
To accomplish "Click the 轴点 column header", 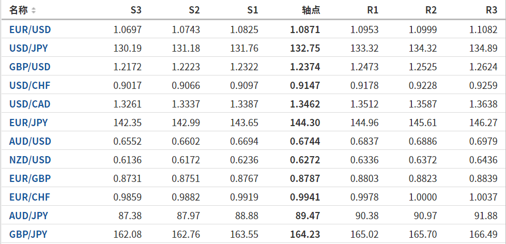I will coord(311,10).
